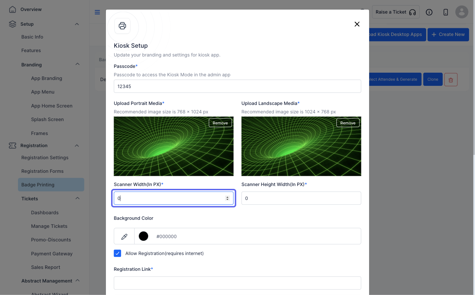Open Splash Screen settings
The image size is (475, 295).
[x=47, y=119]
